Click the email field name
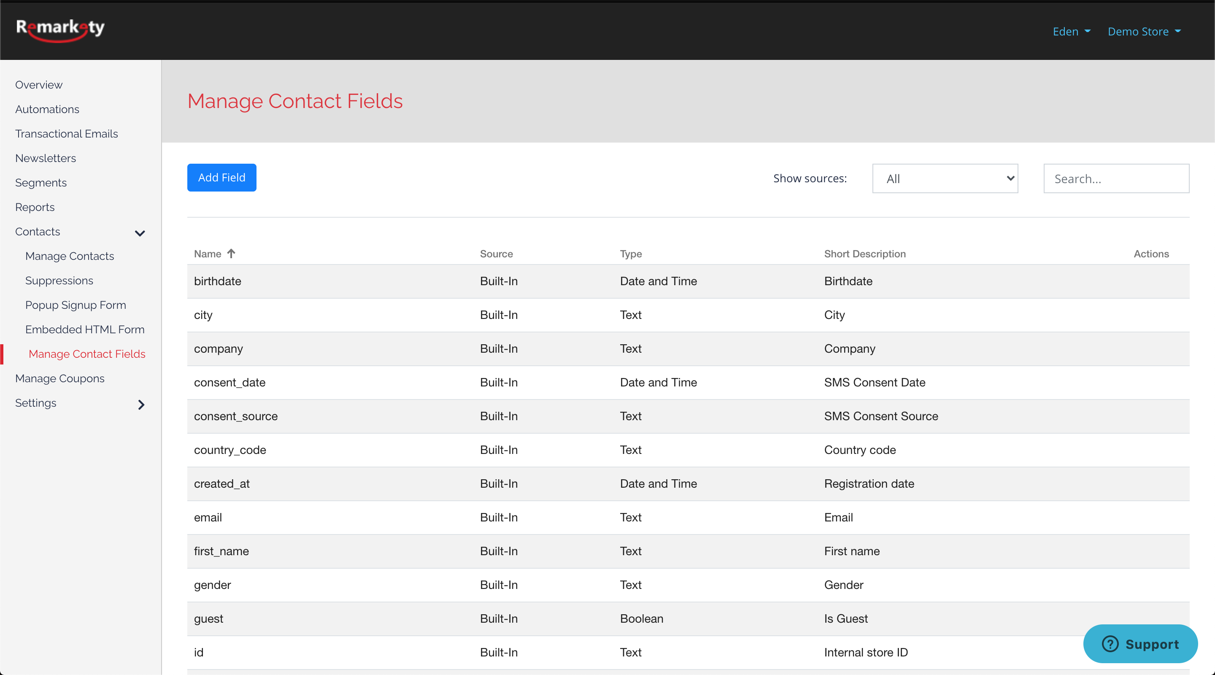1215x675 pixels. 208,518
